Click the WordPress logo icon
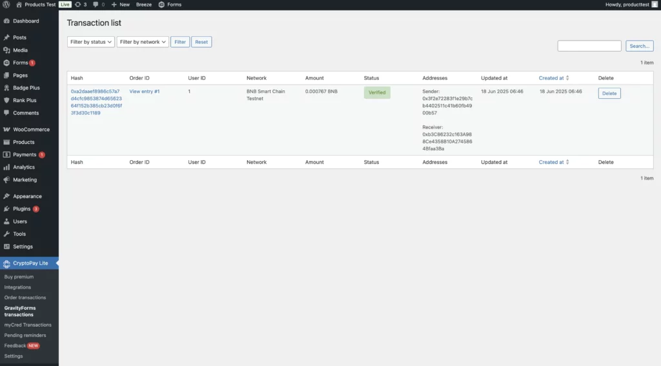Image resolution: width=661 pixels, height=366 pixels. pyautogui.click(x=6, y=5)
